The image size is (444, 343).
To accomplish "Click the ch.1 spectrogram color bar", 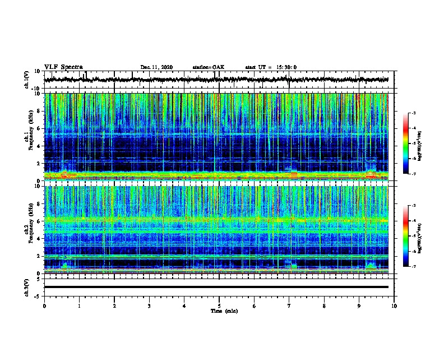I will [x=406, y=143].
